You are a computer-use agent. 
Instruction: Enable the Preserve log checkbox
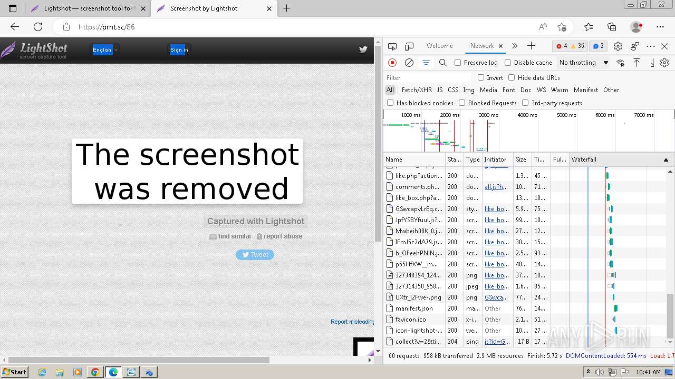pos(458,63)
